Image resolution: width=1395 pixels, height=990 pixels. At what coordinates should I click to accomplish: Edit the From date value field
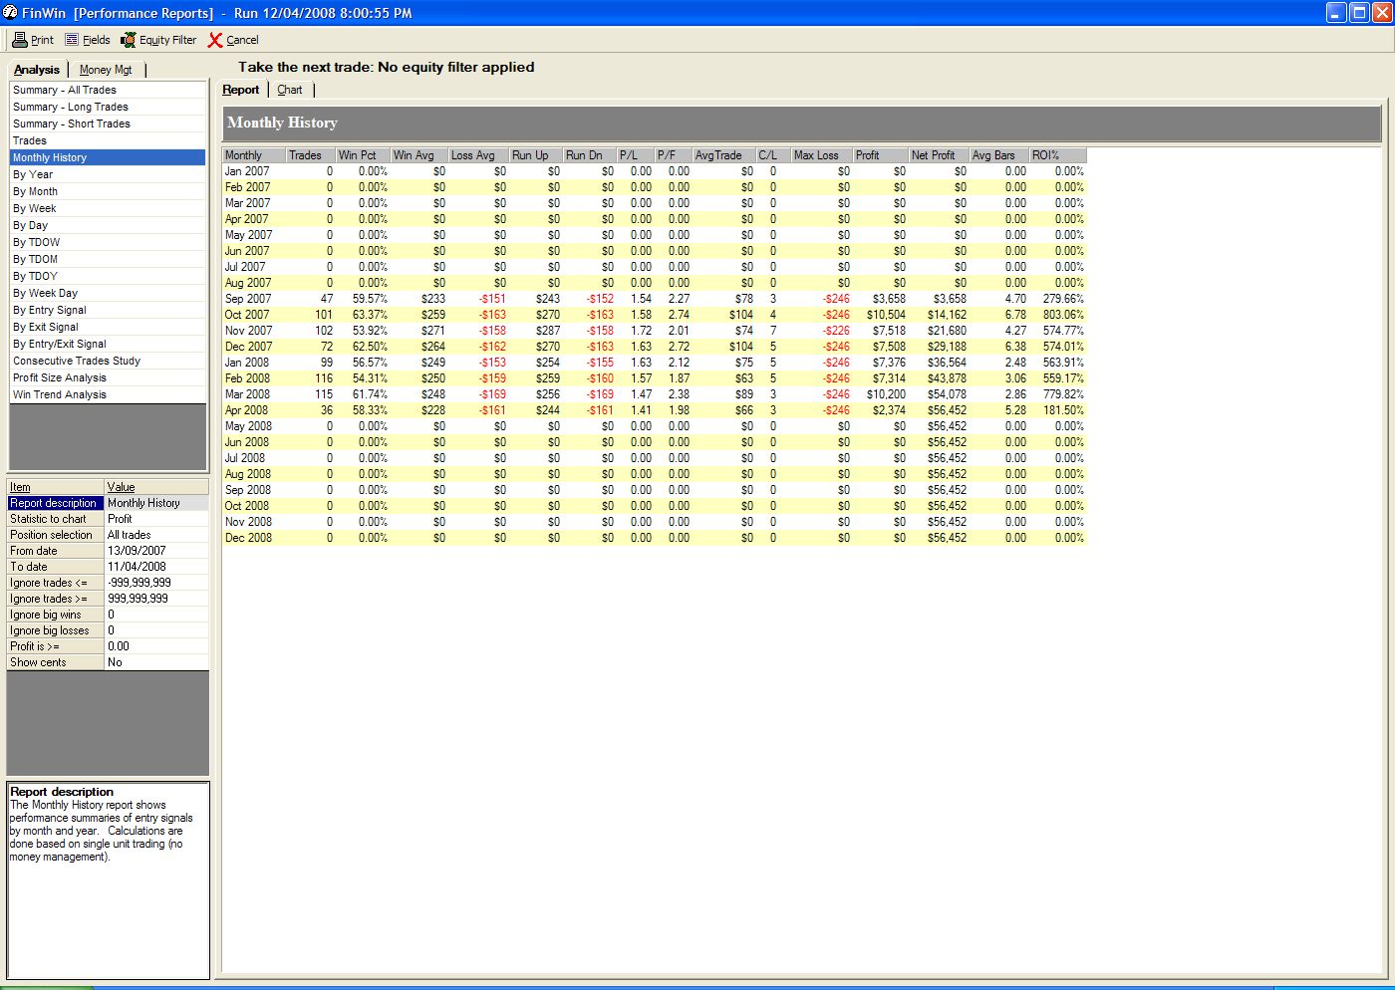click(155, 551)
